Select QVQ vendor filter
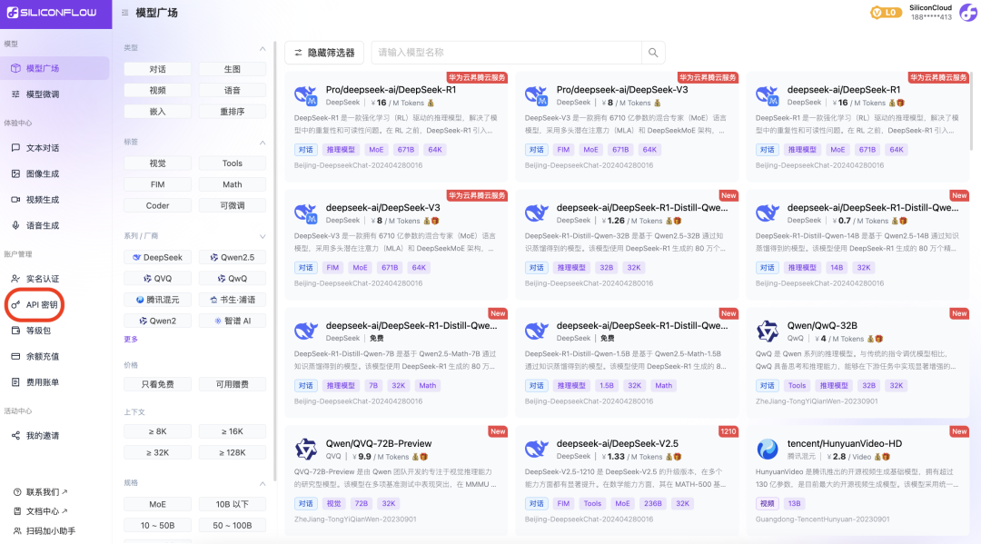The image size is (981, 544). (158, 279)
